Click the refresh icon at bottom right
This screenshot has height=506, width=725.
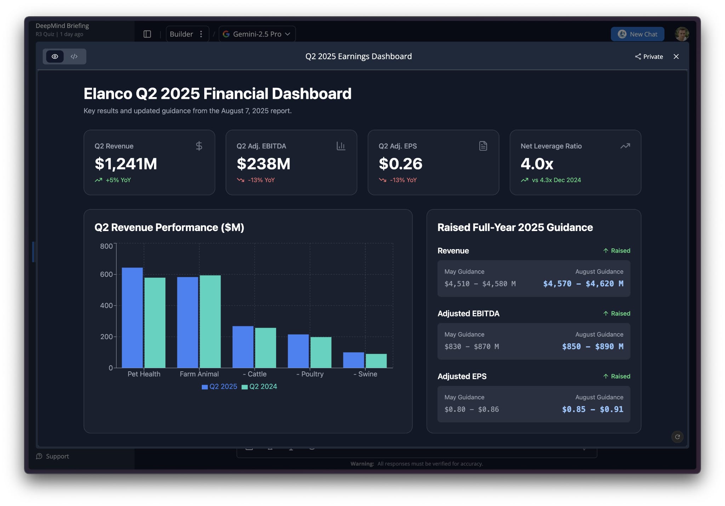point(677,437)
